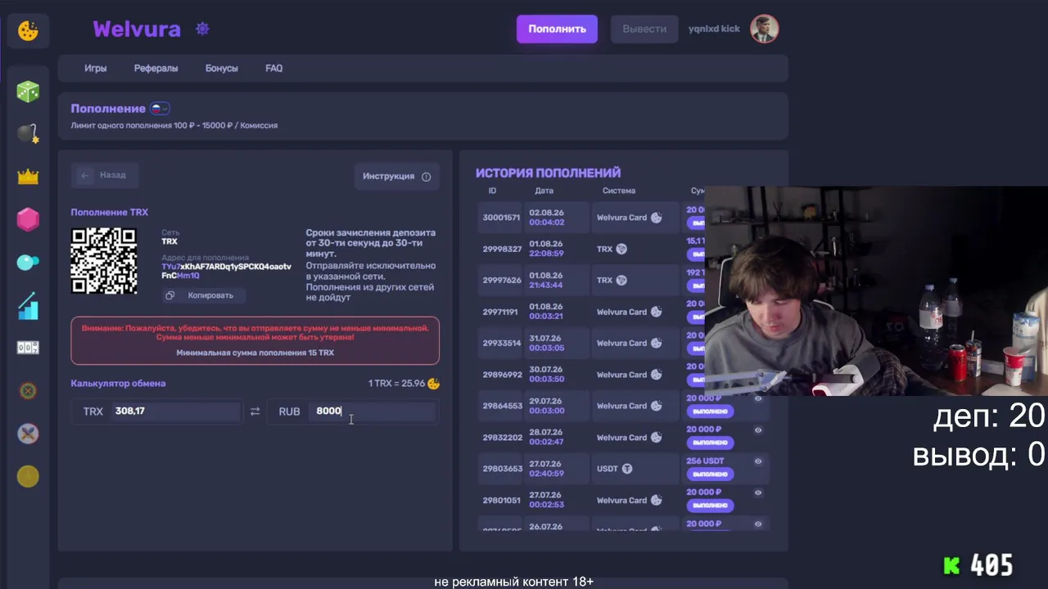This screenshot has height=589, width=1048.
Task: Click the выполнено status badge in row 29801051
Action: click(708, 505)
